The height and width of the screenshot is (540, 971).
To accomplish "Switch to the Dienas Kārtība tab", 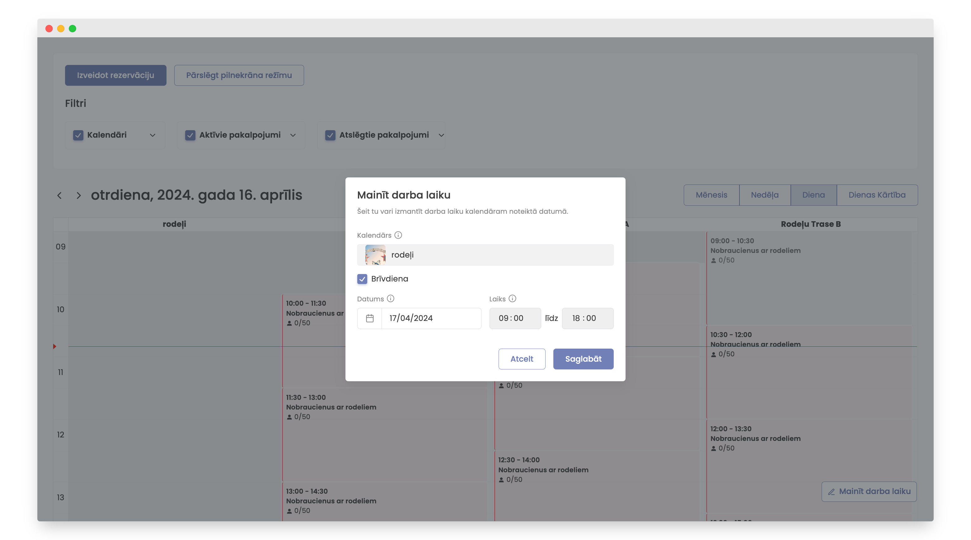I will pos(877,195).
